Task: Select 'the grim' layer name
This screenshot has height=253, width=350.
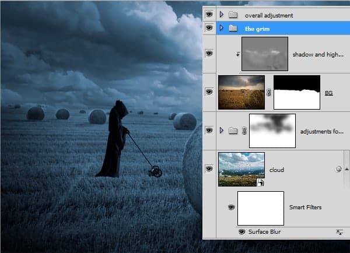Action: tap(257, 29)
